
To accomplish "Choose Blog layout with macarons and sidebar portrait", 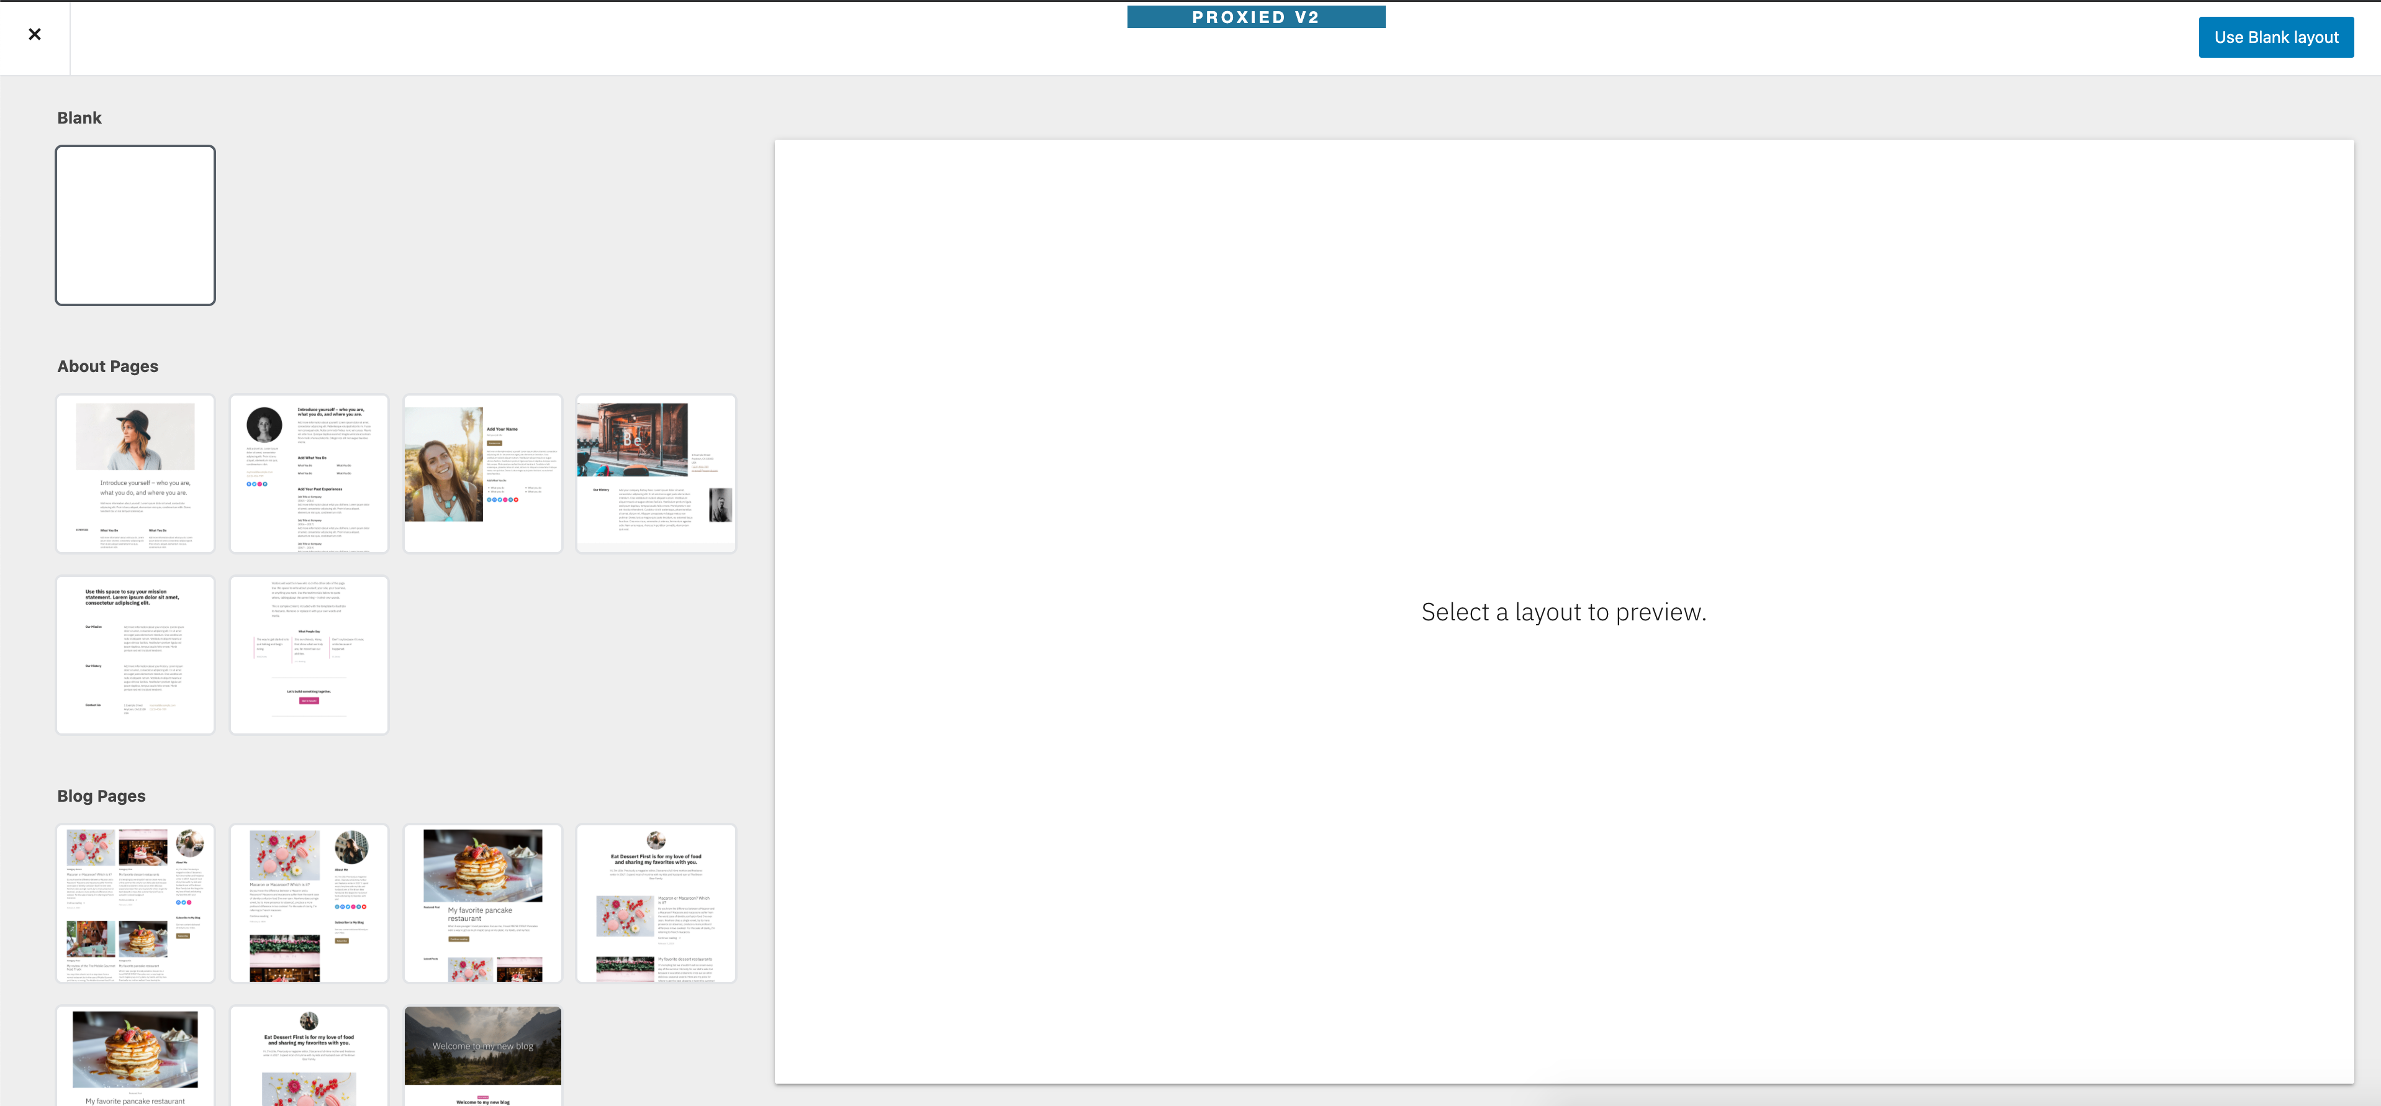I will pyautogui.click(x=309, y=902).
